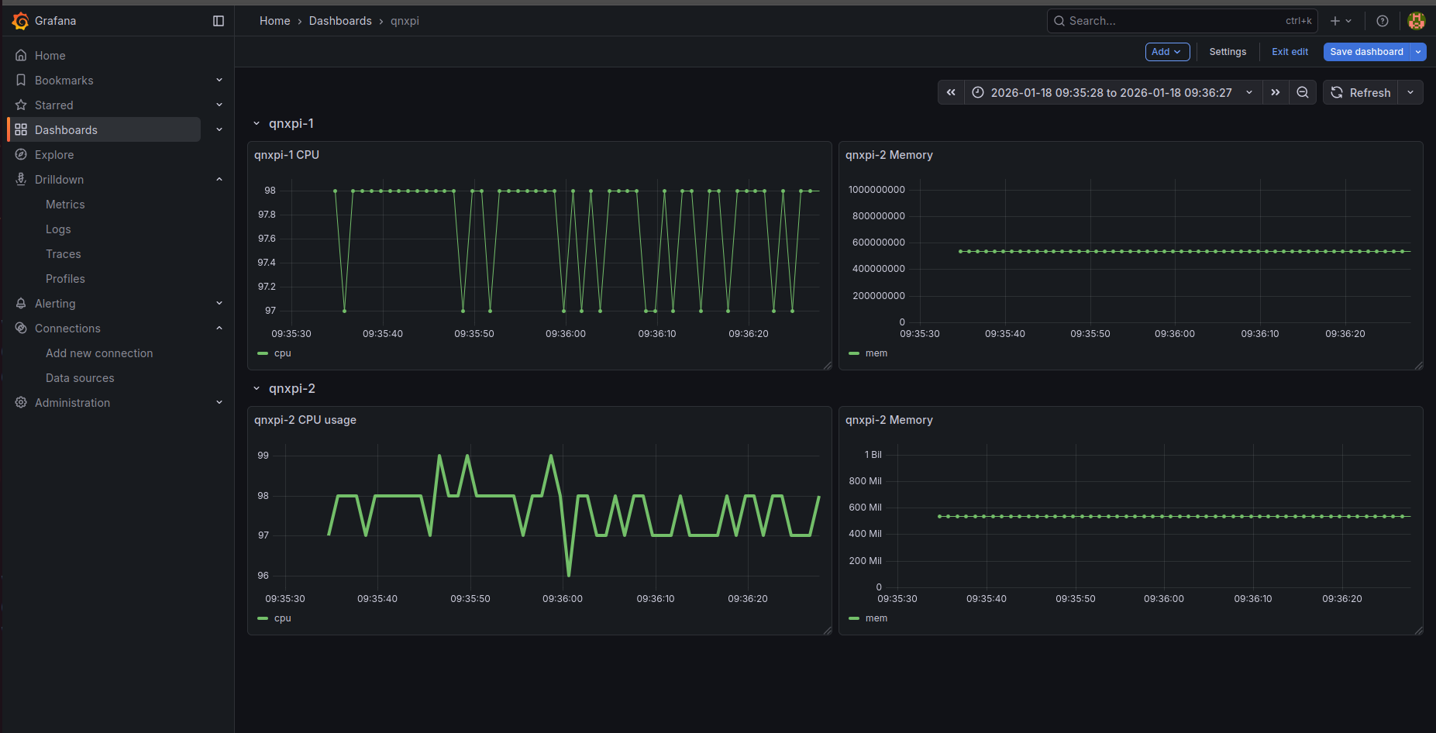
Task: Click the Connections icon in sidebar
Action: (x=21, y=329)
